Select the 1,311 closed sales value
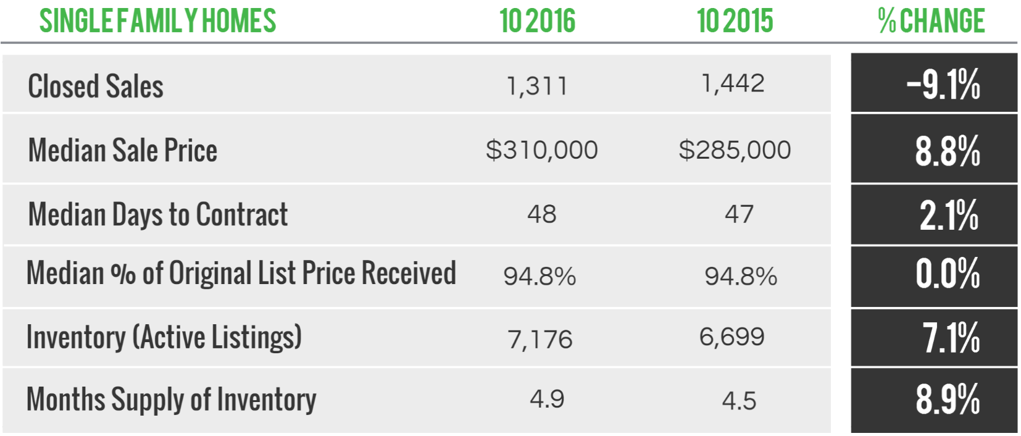The height and width of the screenshot is (436, 1021). 536,86
